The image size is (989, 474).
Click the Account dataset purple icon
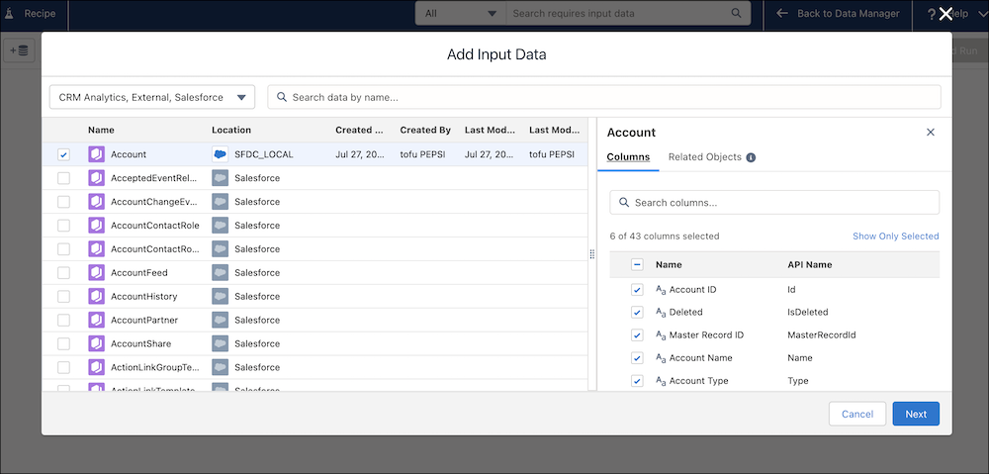click(96, 154)
